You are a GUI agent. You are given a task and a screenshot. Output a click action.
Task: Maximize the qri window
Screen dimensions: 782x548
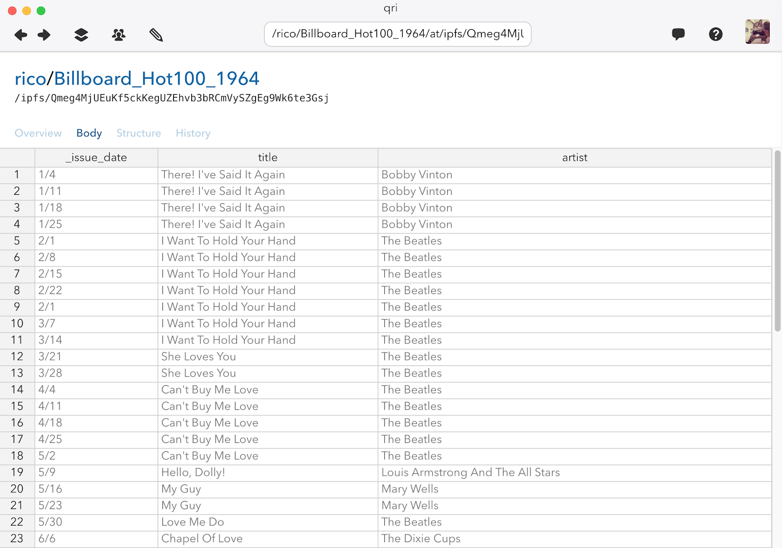point(41,11)
